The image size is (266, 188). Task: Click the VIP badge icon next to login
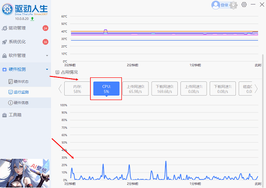235,5
